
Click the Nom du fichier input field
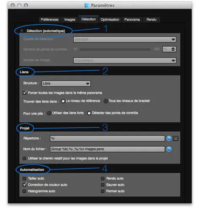point(107,149)
